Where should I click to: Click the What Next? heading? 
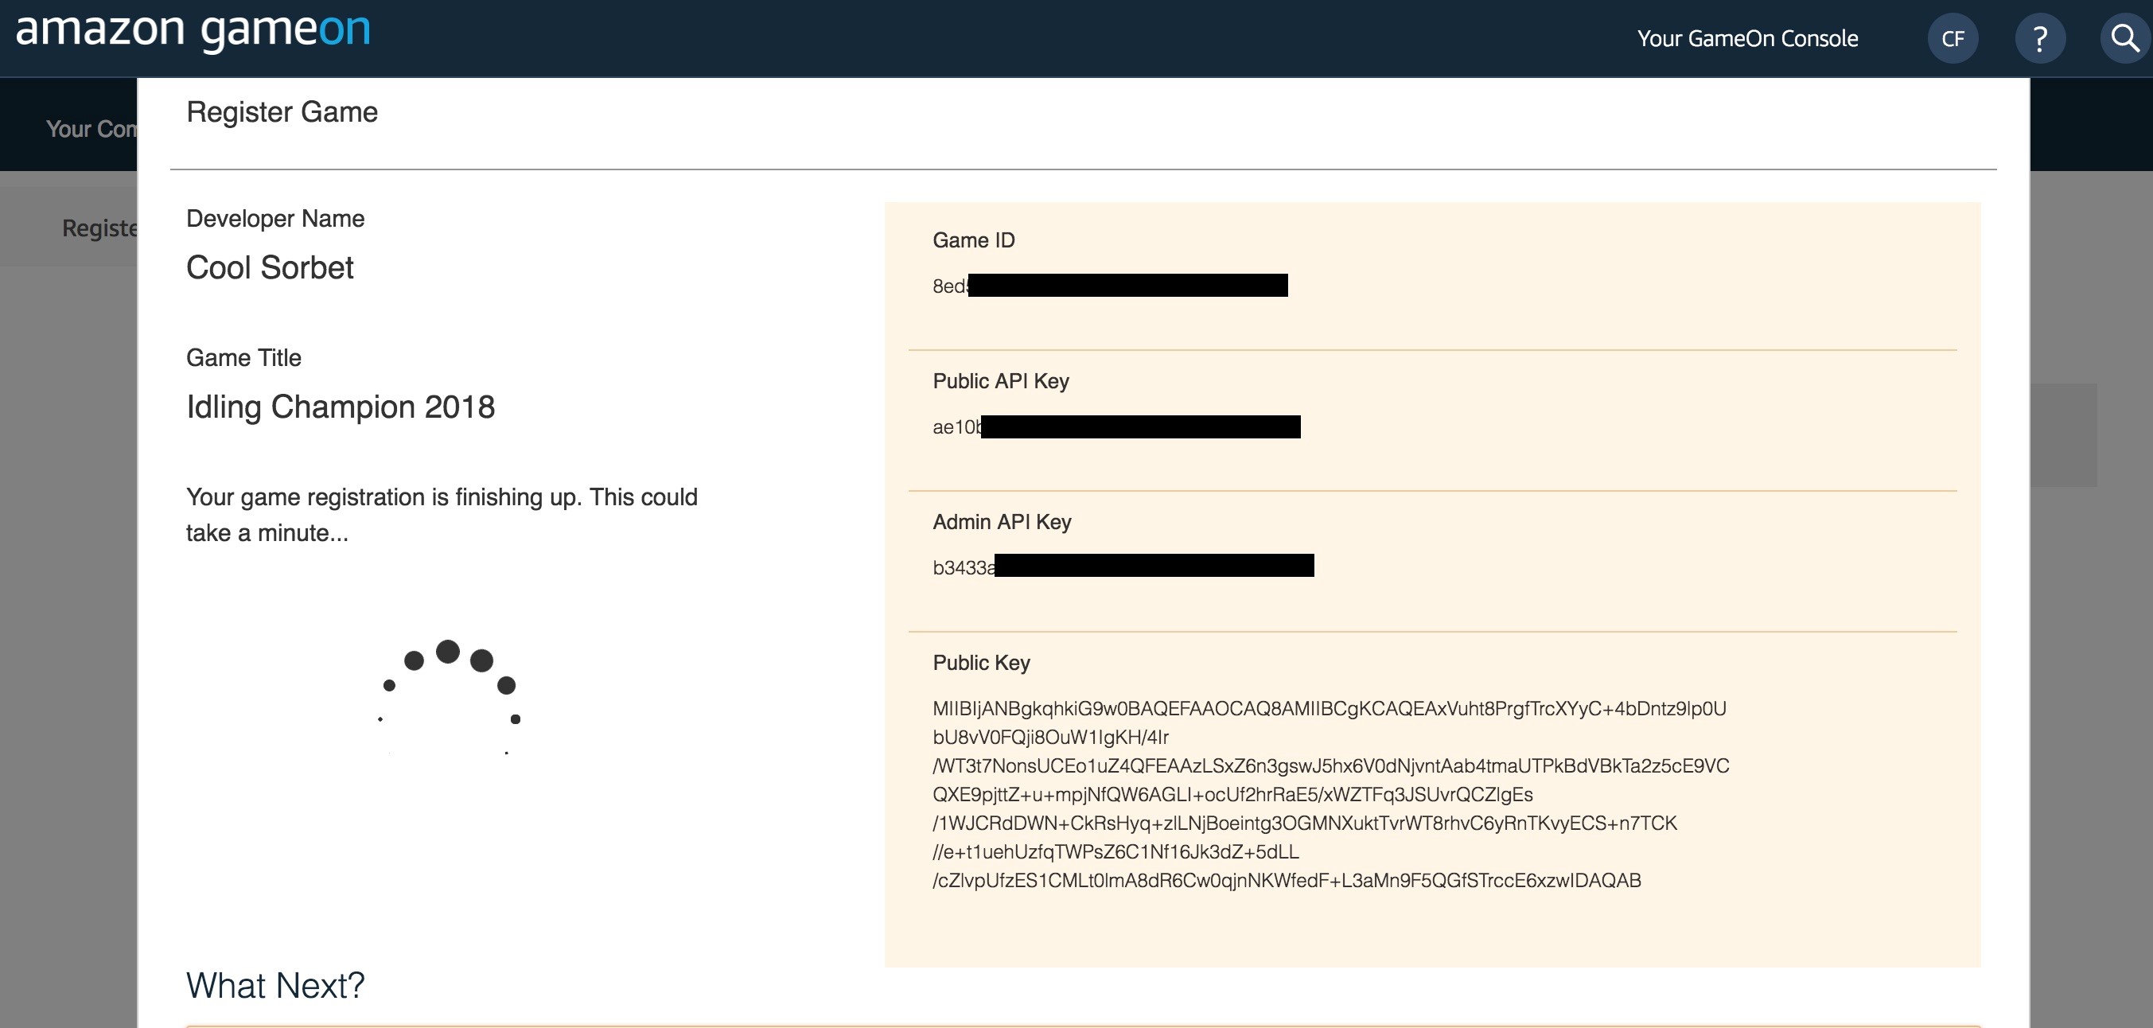(275, 985)
